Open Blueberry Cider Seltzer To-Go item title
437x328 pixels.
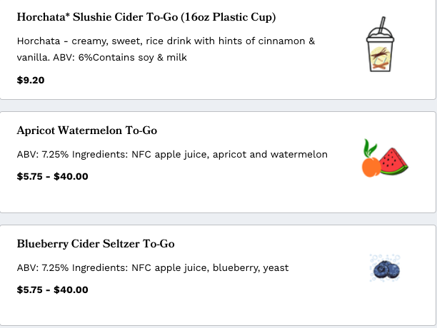pyautogui.click(x=96, y=244)
